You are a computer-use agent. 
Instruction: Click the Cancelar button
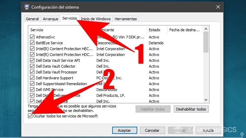152,130
